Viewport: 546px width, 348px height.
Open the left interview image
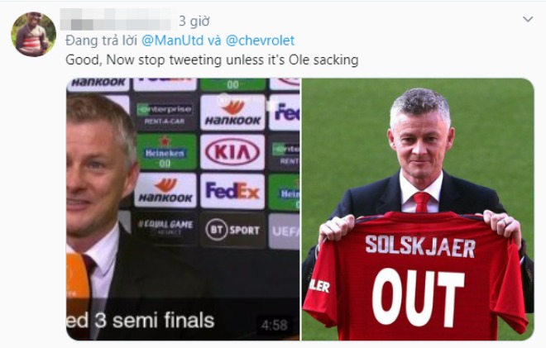pos(183,209)
